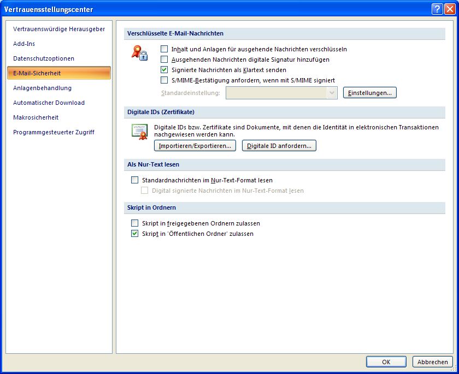Enable S/MIME-Bestätigung anfordern checkbox
Image resolution: width=459 pixels, height=374 pixels.
164,80
